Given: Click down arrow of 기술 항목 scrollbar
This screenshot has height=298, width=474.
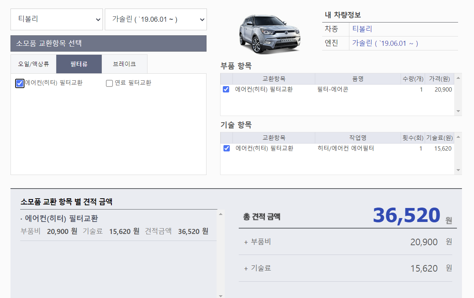Looking at the screenshot, I should 458,170.
